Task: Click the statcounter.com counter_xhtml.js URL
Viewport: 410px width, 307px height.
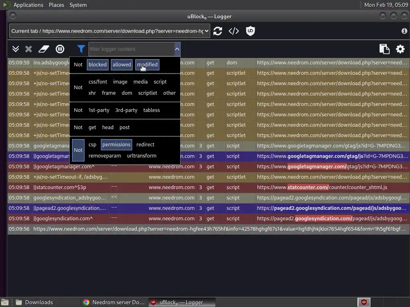Action: point(322,187)
